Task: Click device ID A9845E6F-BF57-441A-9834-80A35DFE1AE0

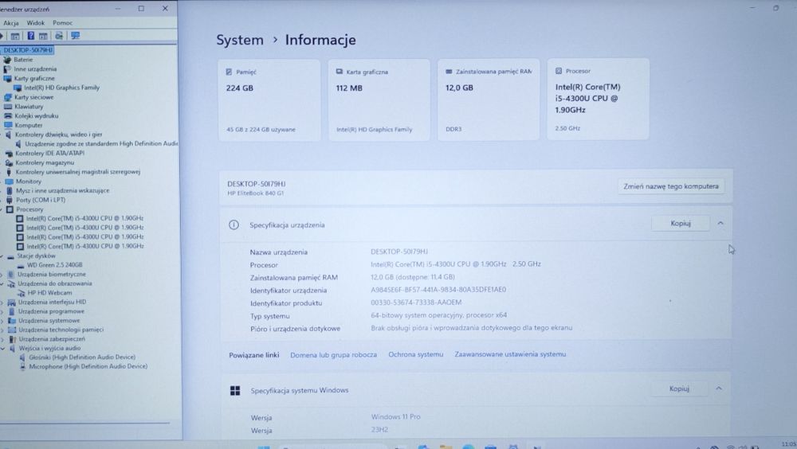Action: (x=438, y=290)
